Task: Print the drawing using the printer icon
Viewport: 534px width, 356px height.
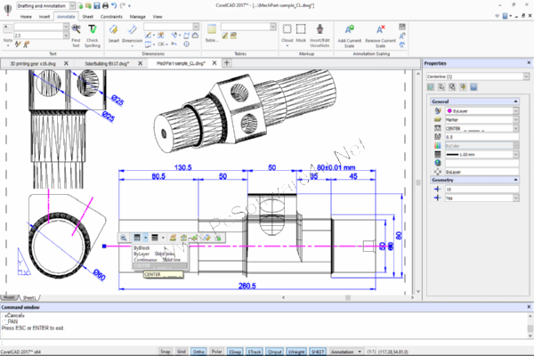Action: [x=105, y=6]
